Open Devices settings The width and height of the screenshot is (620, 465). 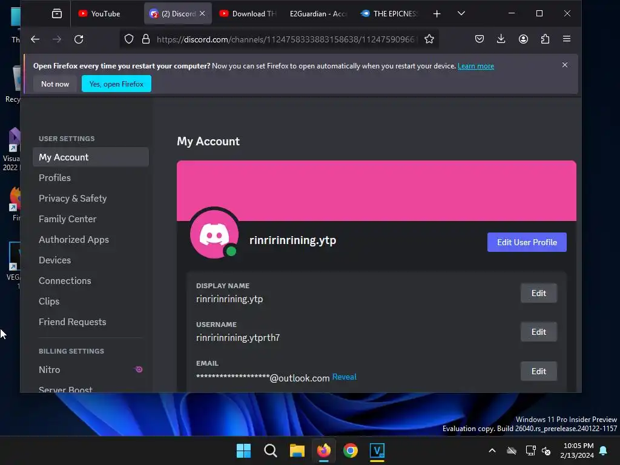coord(91,260)
